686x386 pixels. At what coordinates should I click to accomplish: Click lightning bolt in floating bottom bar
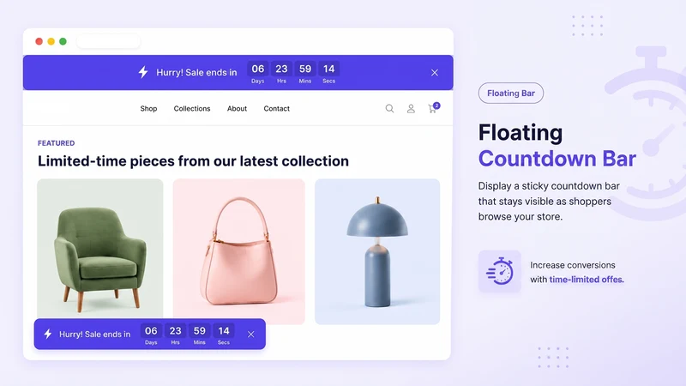point(48,334)
